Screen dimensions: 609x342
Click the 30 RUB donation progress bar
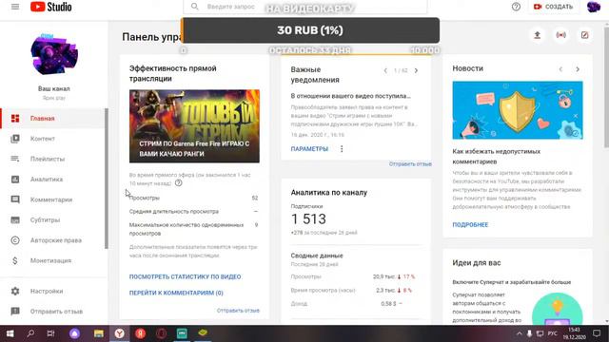pos(310,30)
